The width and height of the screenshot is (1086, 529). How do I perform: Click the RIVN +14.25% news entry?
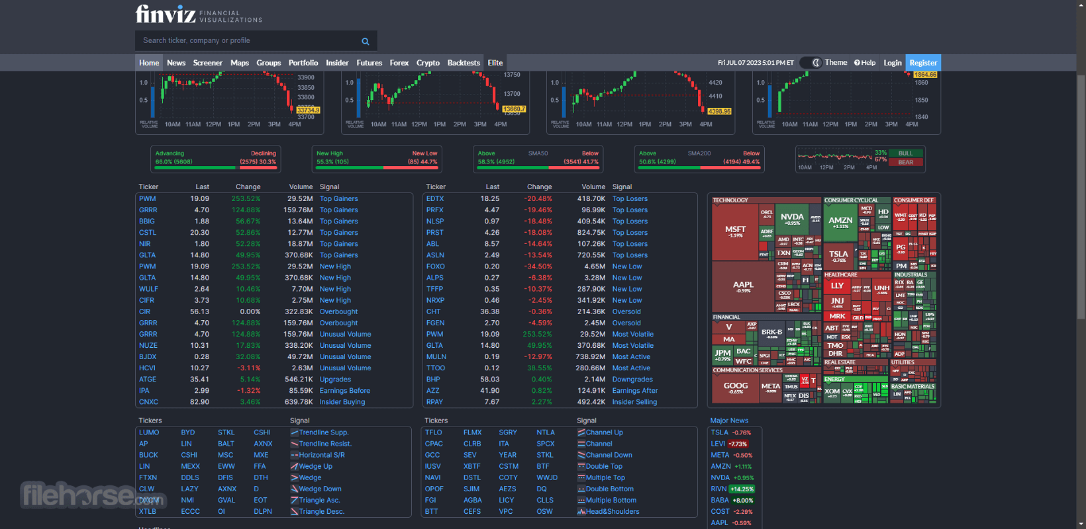732,489
